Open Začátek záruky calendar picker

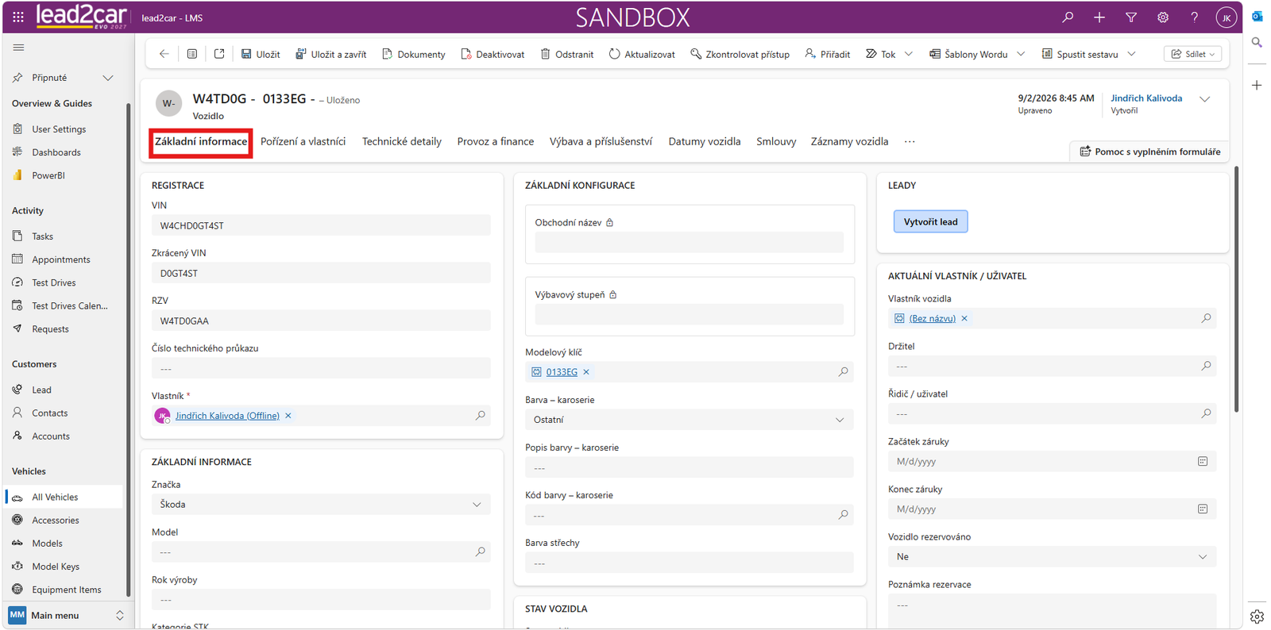click(x=1203, y=461)
